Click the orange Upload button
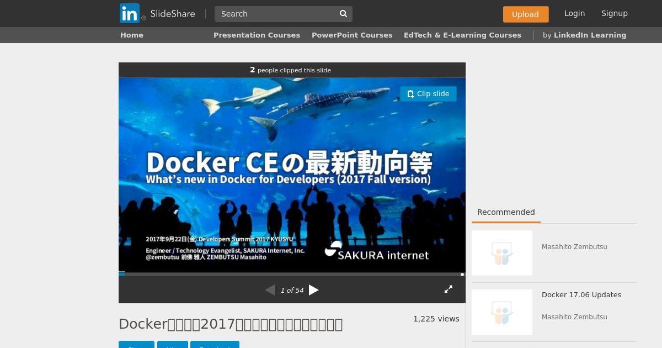Screen dimensions: 662x348 point(525,14)
